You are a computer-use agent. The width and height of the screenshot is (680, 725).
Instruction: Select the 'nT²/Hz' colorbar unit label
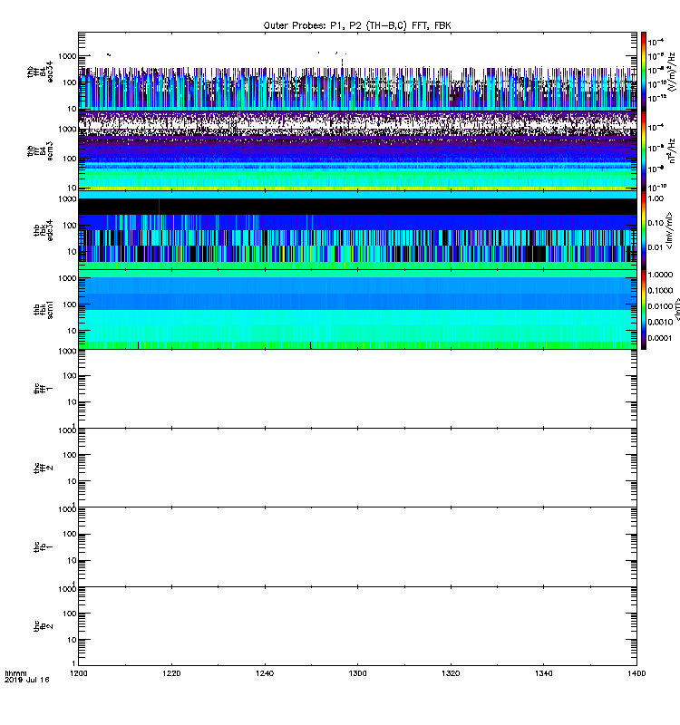point(673,150)
